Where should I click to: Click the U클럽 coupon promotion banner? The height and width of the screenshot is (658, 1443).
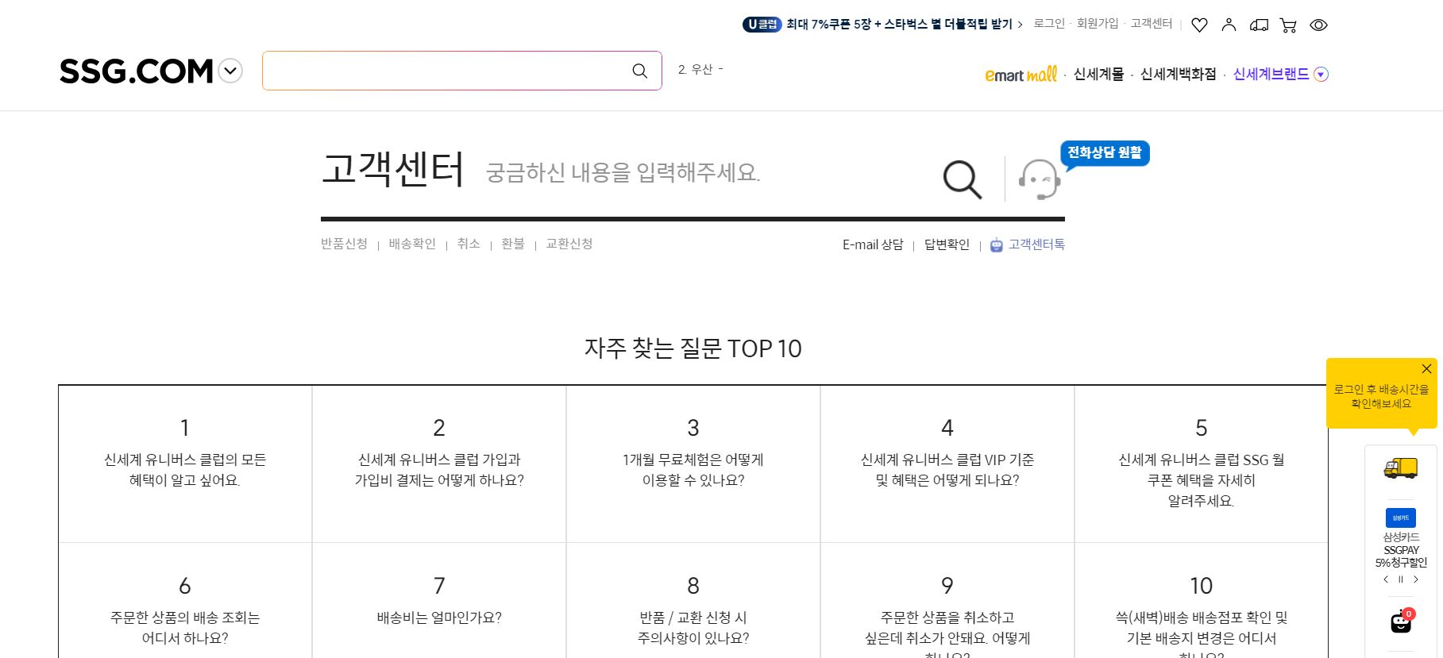[882, 24]
